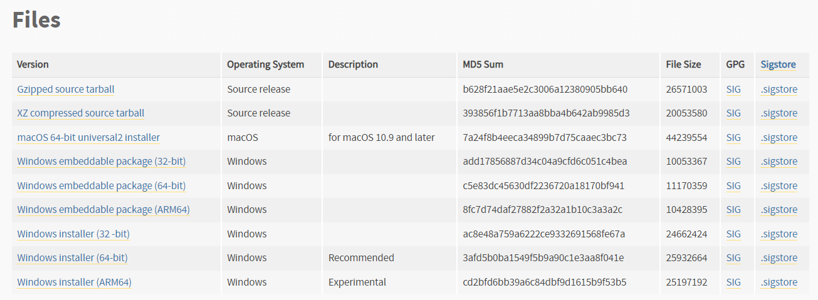Click SIG for macOS 64-bit universal2 installer
Viewport: 818px width, 300px height.
coord(733,138)
